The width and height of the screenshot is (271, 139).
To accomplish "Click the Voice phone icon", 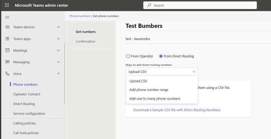I will [8, 73].
